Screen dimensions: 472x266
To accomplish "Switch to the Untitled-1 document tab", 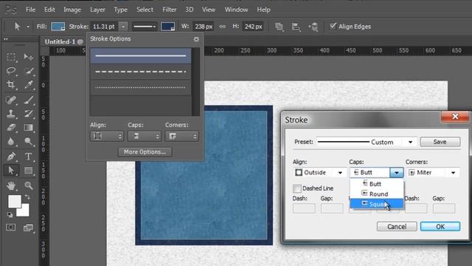I will (x=63, y=41).
